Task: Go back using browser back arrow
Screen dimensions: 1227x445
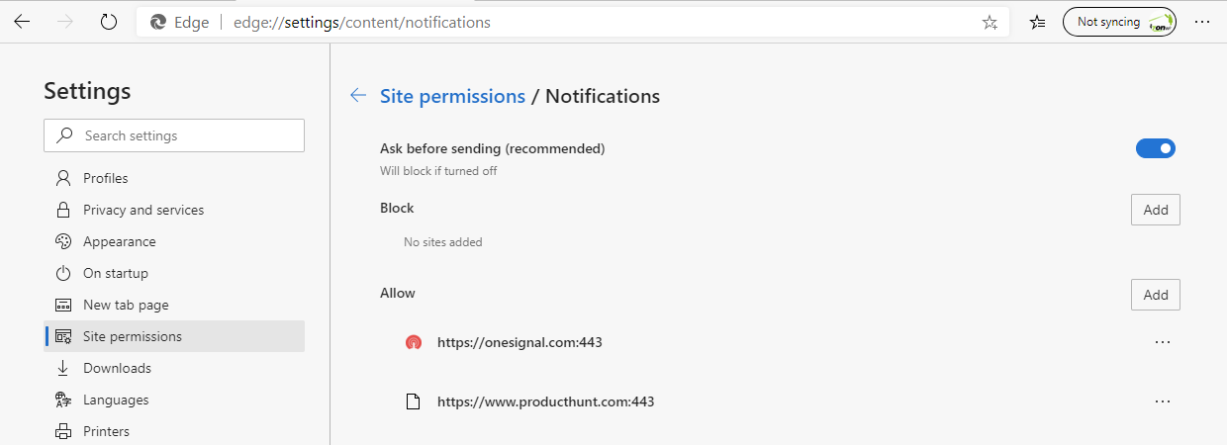Action: (x=22, y=22)
